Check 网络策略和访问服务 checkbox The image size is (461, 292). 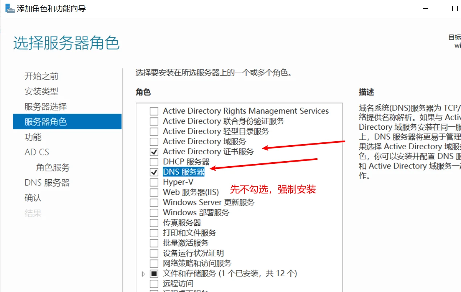click(x=154, y=263)
